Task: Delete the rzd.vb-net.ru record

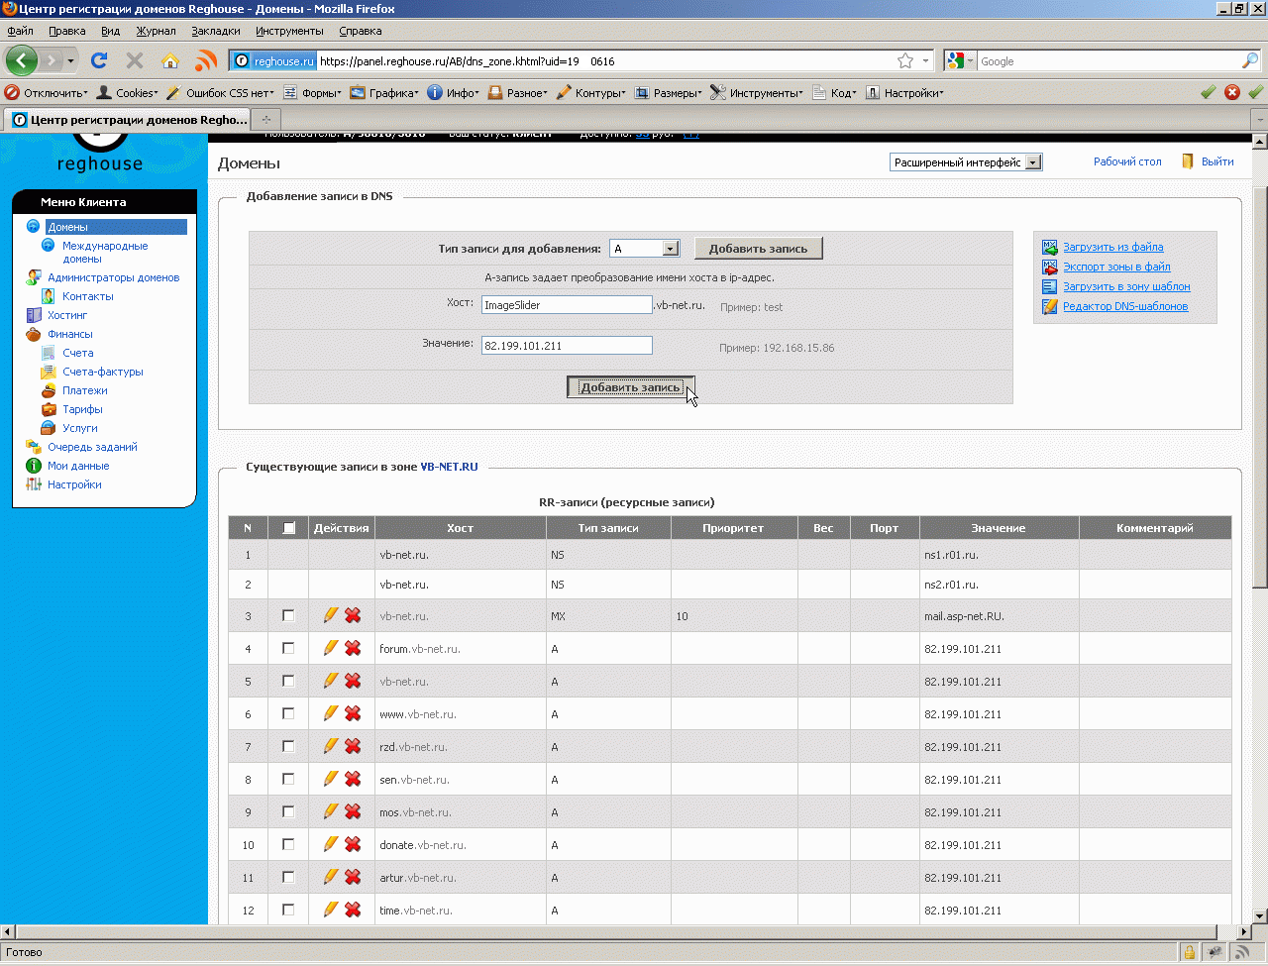Action: coord(353,746)
